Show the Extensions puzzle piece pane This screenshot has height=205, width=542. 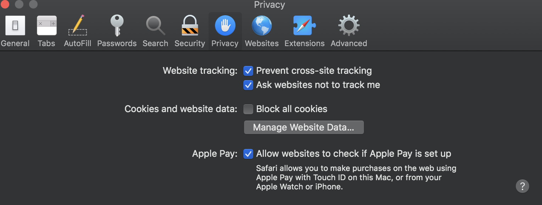pos(304,26)
